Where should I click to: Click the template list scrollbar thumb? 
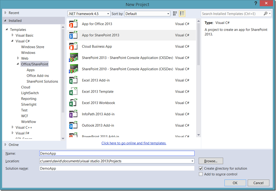pos(199,44)
